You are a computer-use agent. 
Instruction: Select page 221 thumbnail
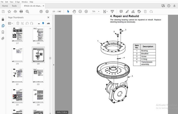(x=17, y=75)
